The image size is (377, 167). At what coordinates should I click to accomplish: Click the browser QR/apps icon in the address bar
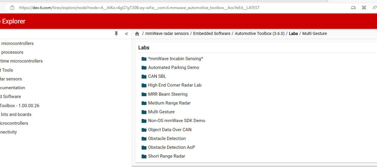click(x=364, y=8)
